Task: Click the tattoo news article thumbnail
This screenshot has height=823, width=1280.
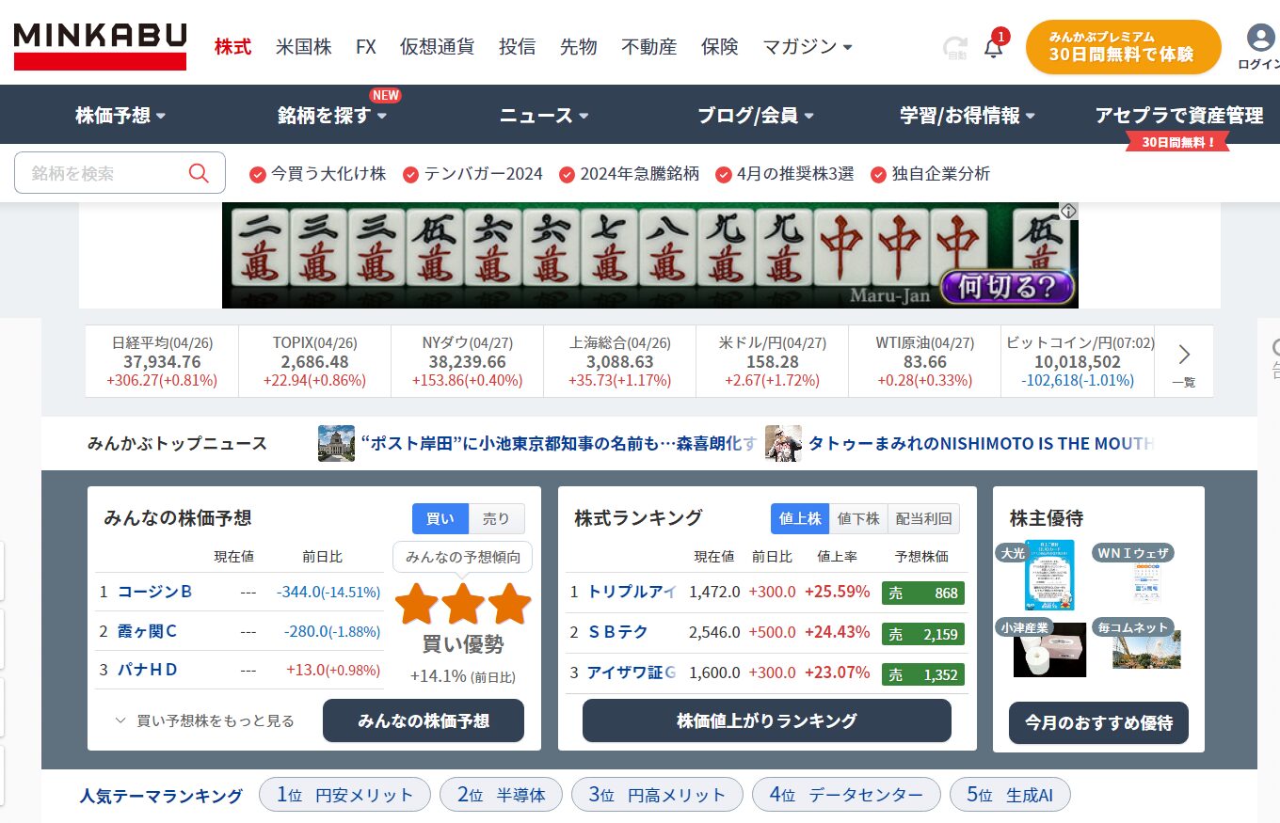Action: (783, 443)
